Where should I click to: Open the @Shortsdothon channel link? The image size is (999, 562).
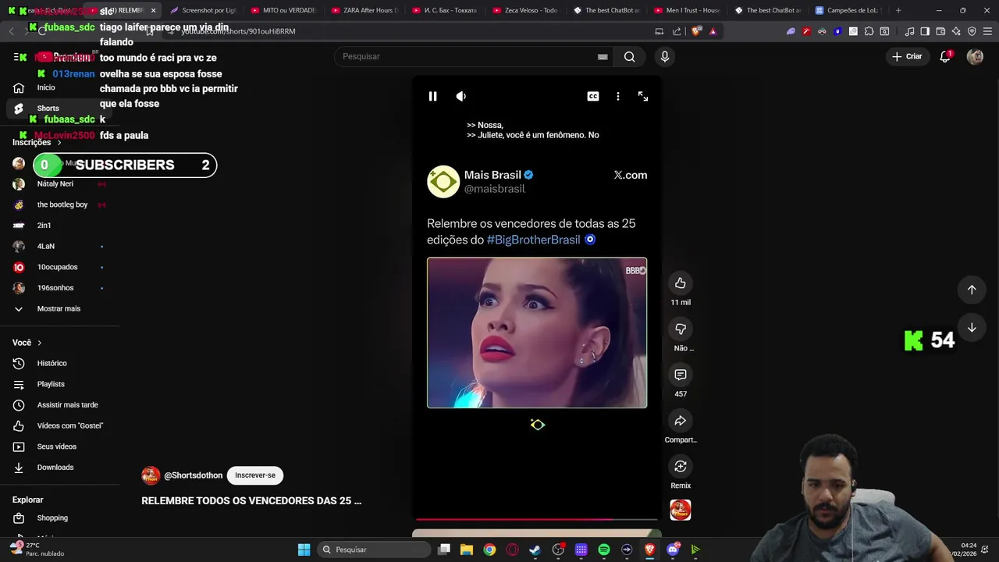(x=193, y=475)
